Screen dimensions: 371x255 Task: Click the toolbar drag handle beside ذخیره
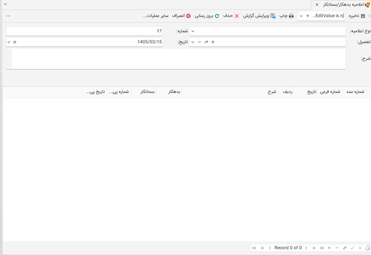coord(370,16)
